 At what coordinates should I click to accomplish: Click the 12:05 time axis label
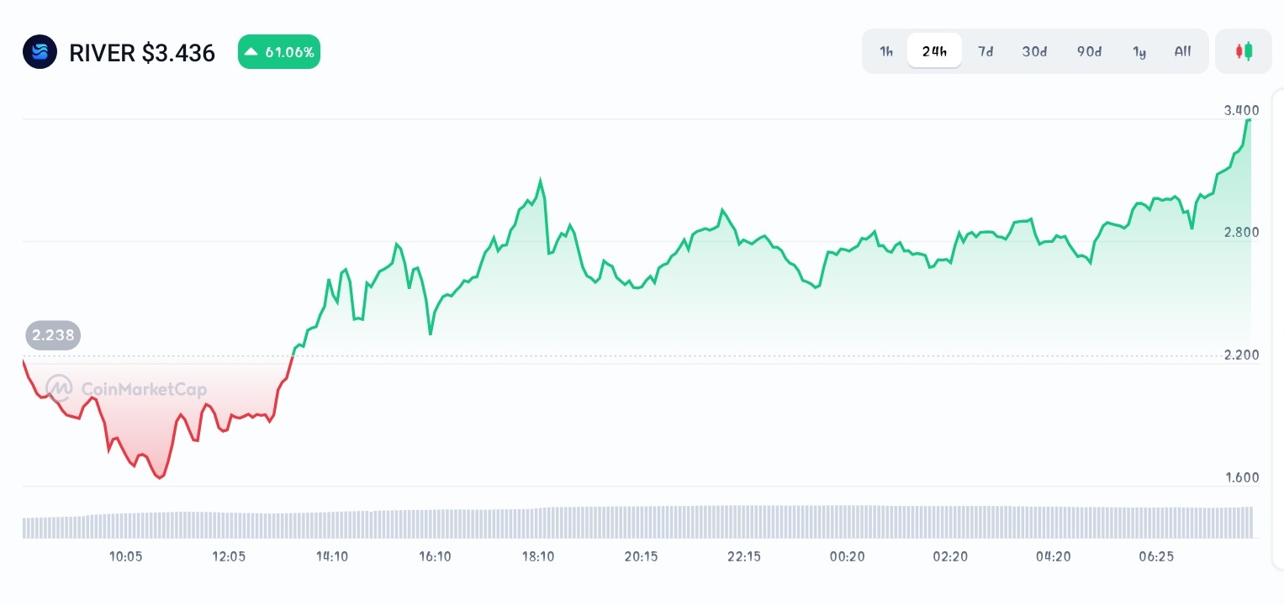(x=229, y=556)
